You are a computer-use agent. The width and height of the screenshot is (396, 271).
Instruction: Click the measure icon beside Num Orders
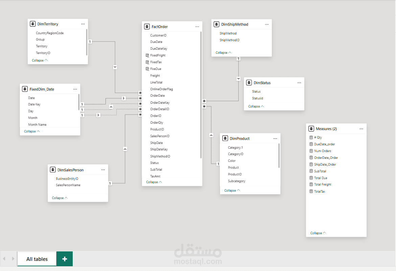pyautogui.click(x=311, y=151)
